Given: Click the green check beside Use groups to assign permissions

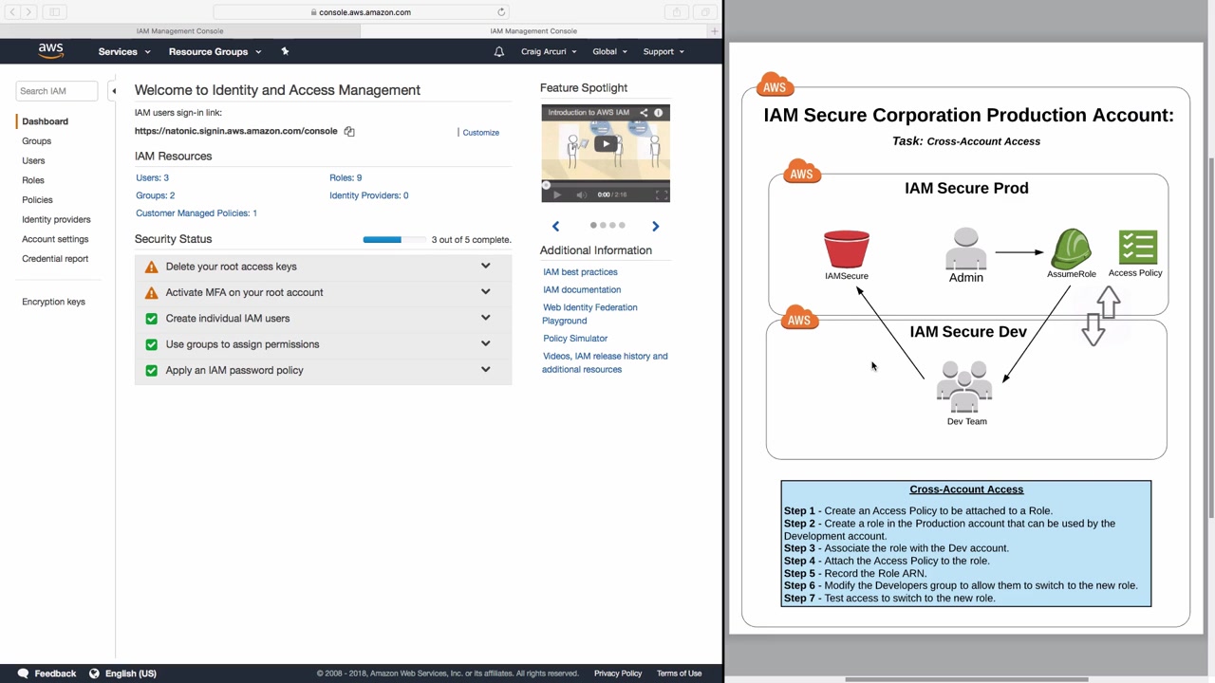Looking at the screenshot, I should (151, 344).
